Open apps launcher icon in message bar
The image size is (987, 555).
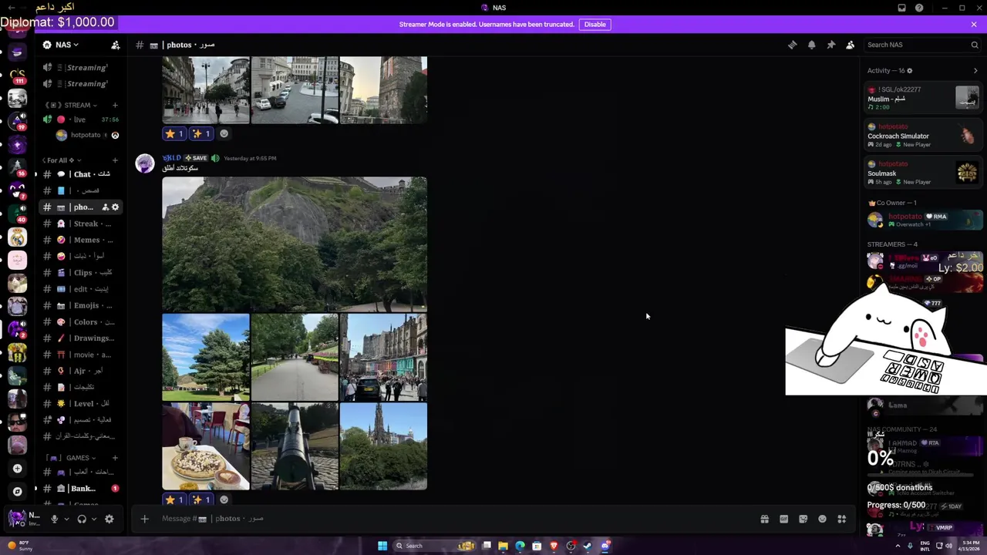click(x=841, y=519)
